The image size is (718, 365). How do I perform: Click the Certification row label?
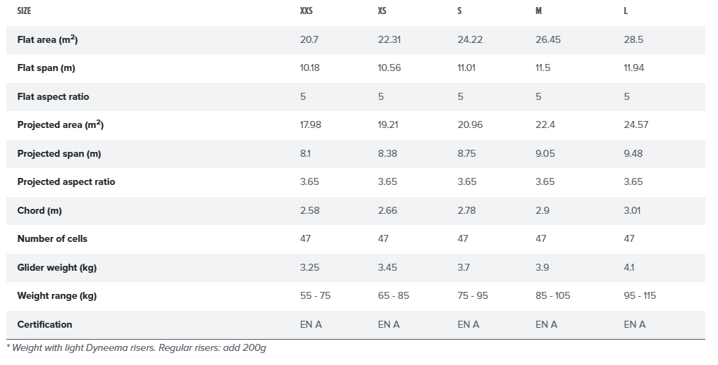[x=44, y=324]
